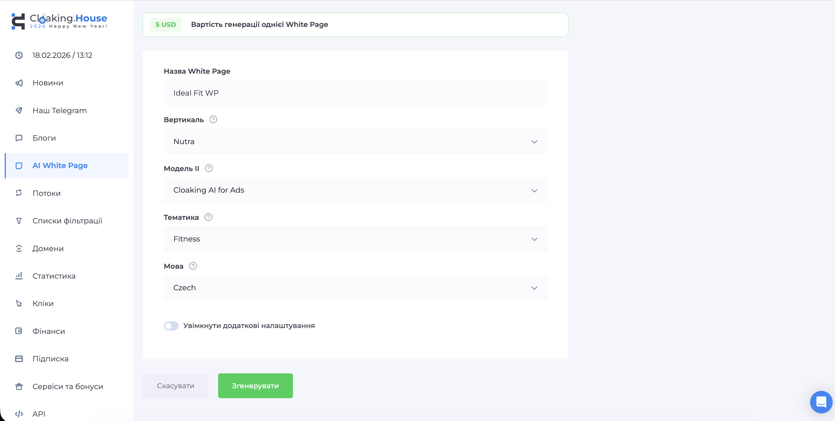This screenshot has height=421, width=835.
Task: Click the cursor icon beside Кліки
Action: point(19,304)
